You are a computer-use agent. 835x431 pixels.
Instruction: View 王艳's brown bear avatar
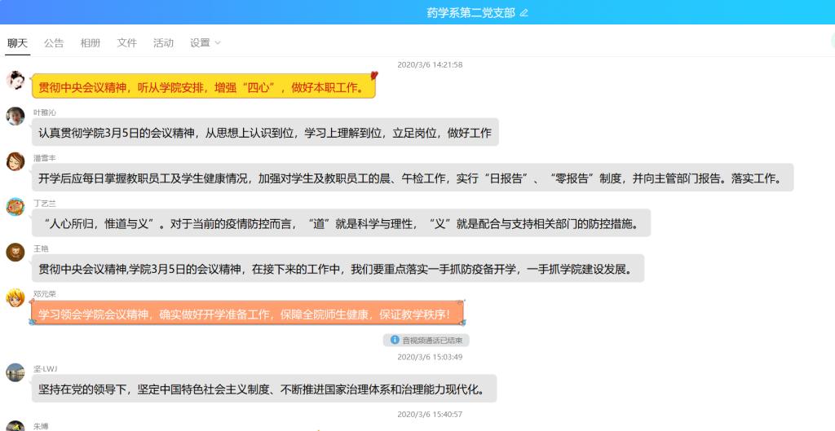15,253
